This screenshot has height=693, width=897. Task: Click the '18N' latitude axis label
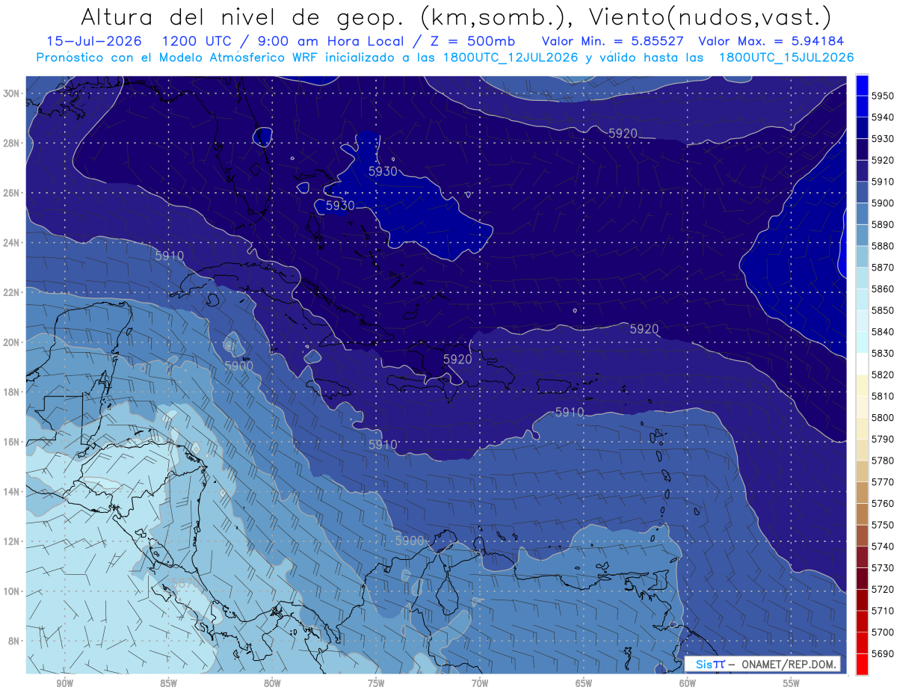(x=12, y=392)
